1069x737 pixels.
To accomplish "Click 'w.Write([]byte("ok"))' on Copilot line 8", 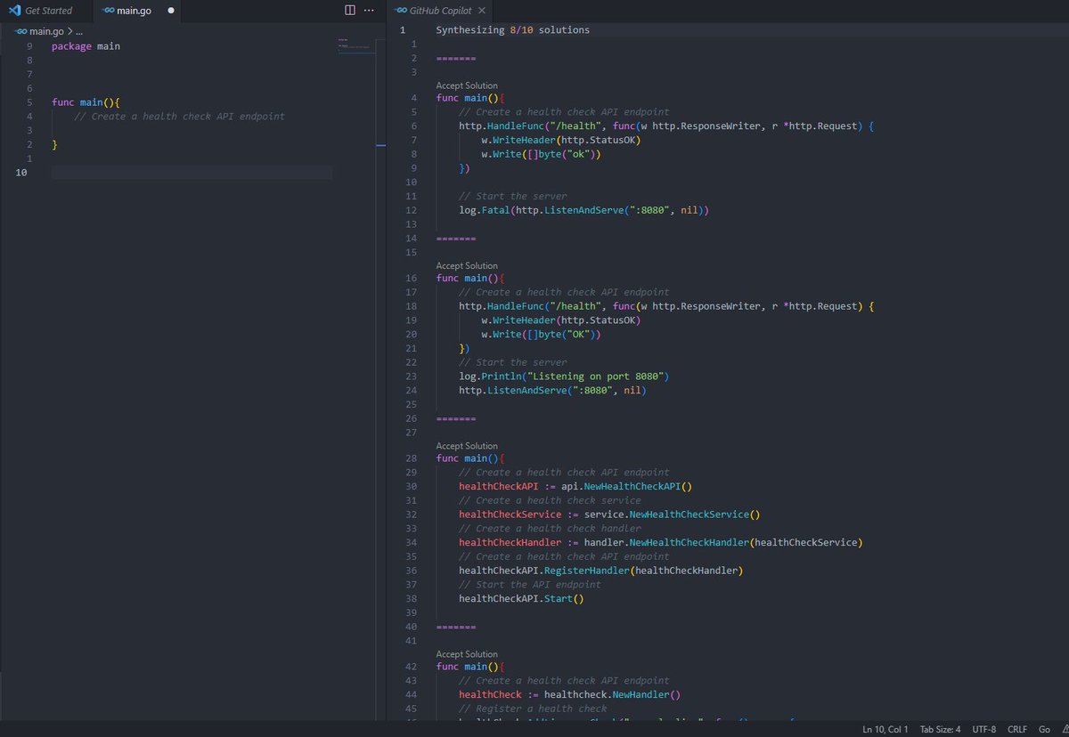I will click(542, 154).
